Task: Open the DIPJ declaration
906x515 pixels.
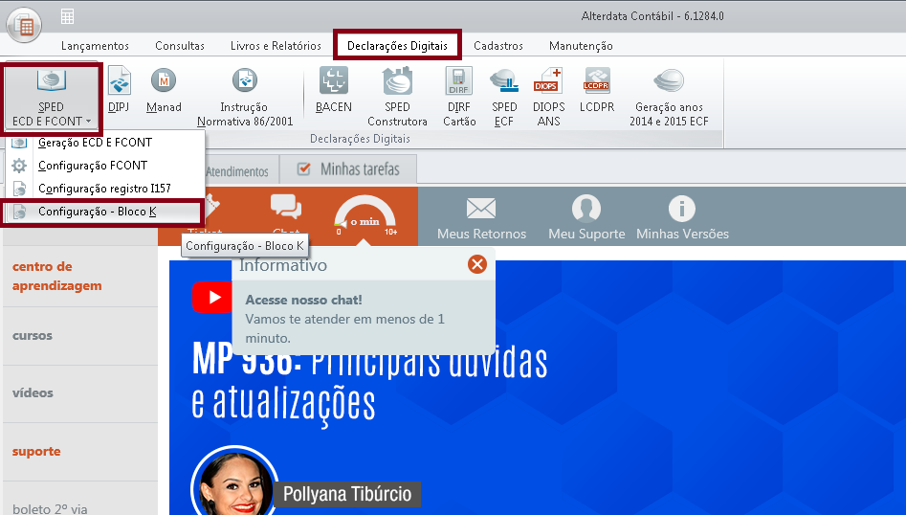Action: click(119, 90)
